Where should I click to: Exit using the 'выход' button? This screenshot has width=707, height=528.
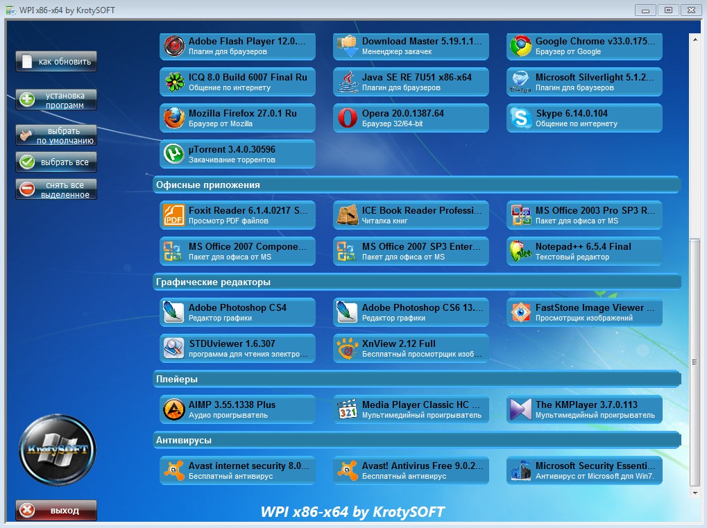(x=56, y=511)
